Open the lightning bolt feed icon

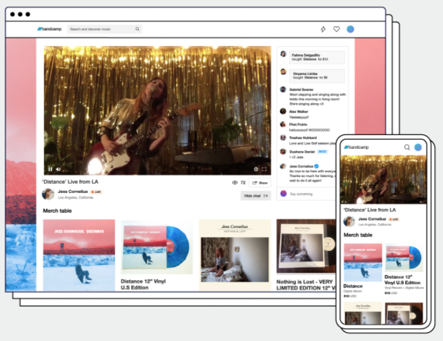coord(323,29)
